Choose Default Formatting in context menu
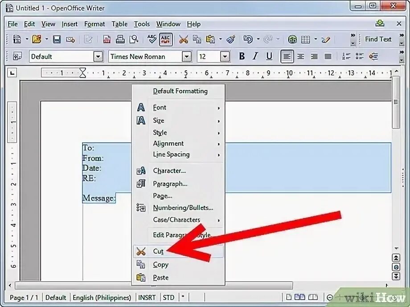This screenshot has width=410, height=307. click(178, 91)
